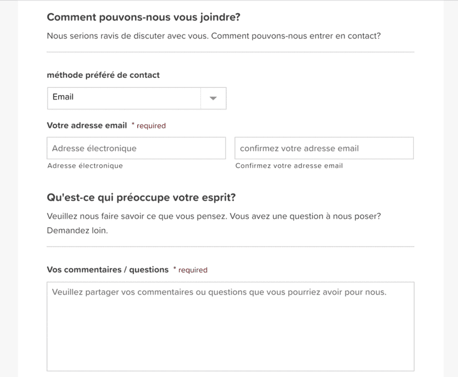The image size is (458, 377).
Task: Click the "Vos commentaires / questions" label
Action: (x=107, y=270)
